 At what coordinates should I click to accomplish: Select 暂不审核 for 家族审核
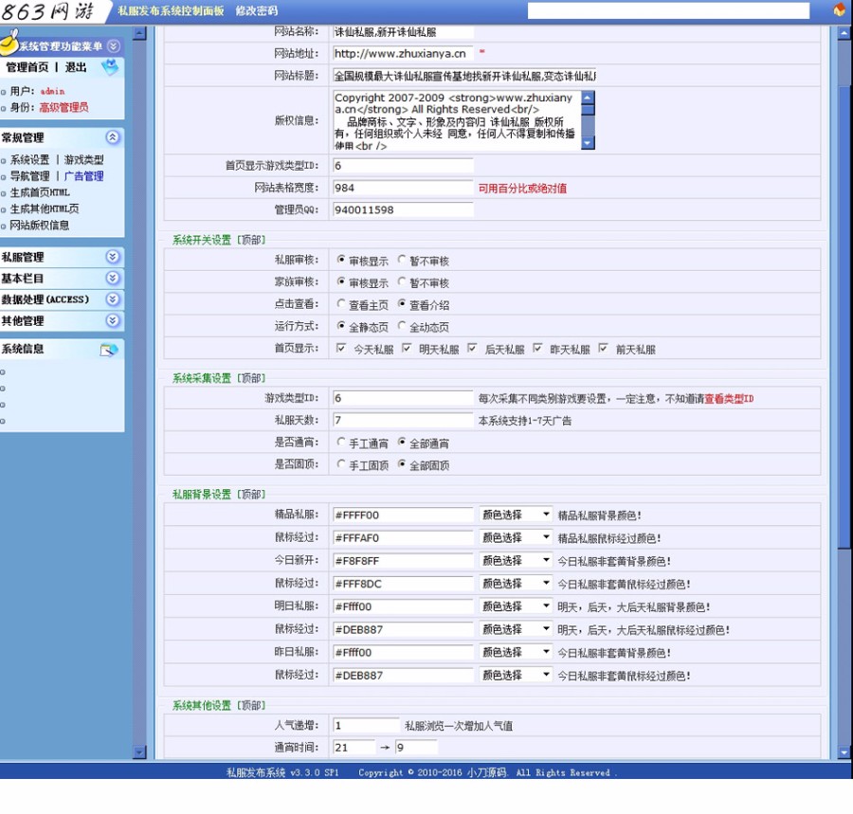(402, 281)
